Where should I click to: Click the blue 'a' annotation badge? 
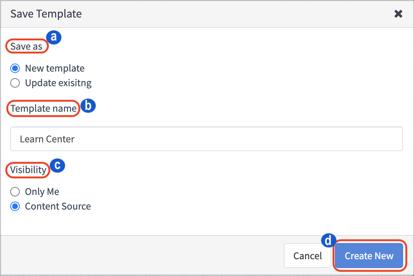pyautogui.click(x=53, y=37)
